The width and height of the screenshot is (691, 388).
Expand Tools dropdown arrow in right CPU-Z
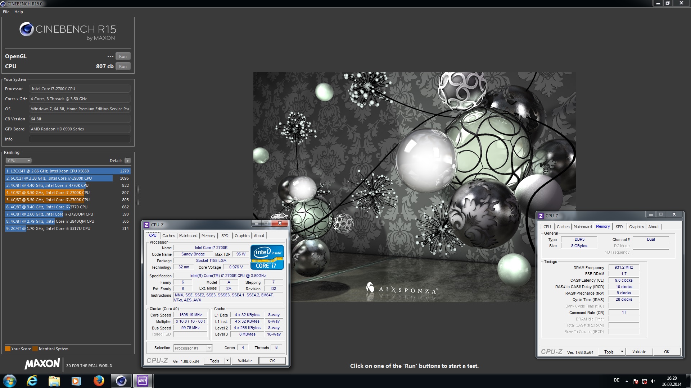(x=622, y=352)
